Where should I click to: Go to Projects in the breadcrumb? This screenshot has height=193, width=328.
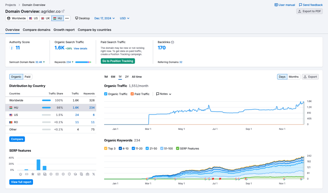11,5
